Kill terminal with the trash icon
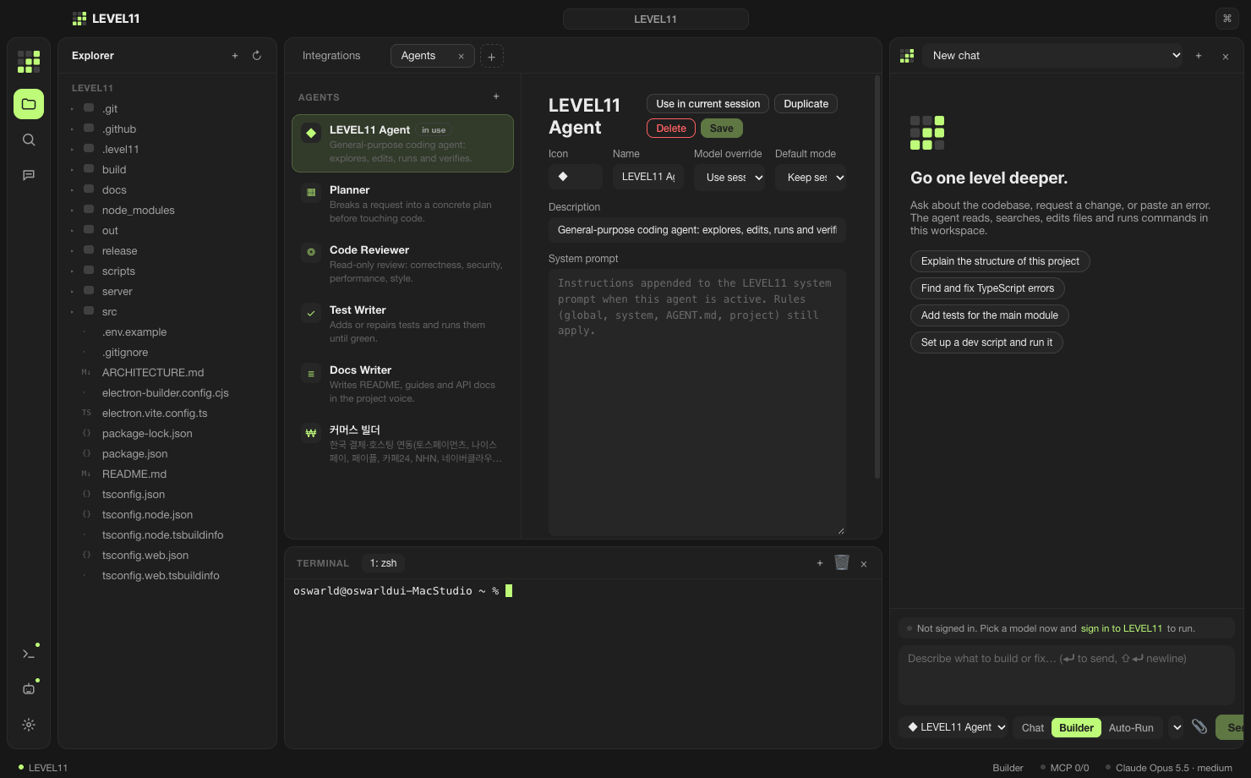1251x778 pixels. tap(842, 563)
